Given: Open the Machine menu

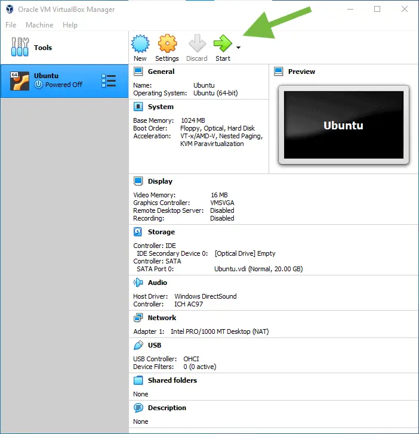Looking at the screenshot, I should (x=39, y=25).
